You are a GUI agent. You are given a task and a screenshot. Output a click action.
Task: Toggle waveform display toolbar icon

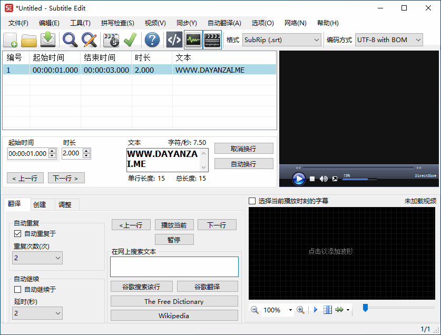tap(193, 40)
